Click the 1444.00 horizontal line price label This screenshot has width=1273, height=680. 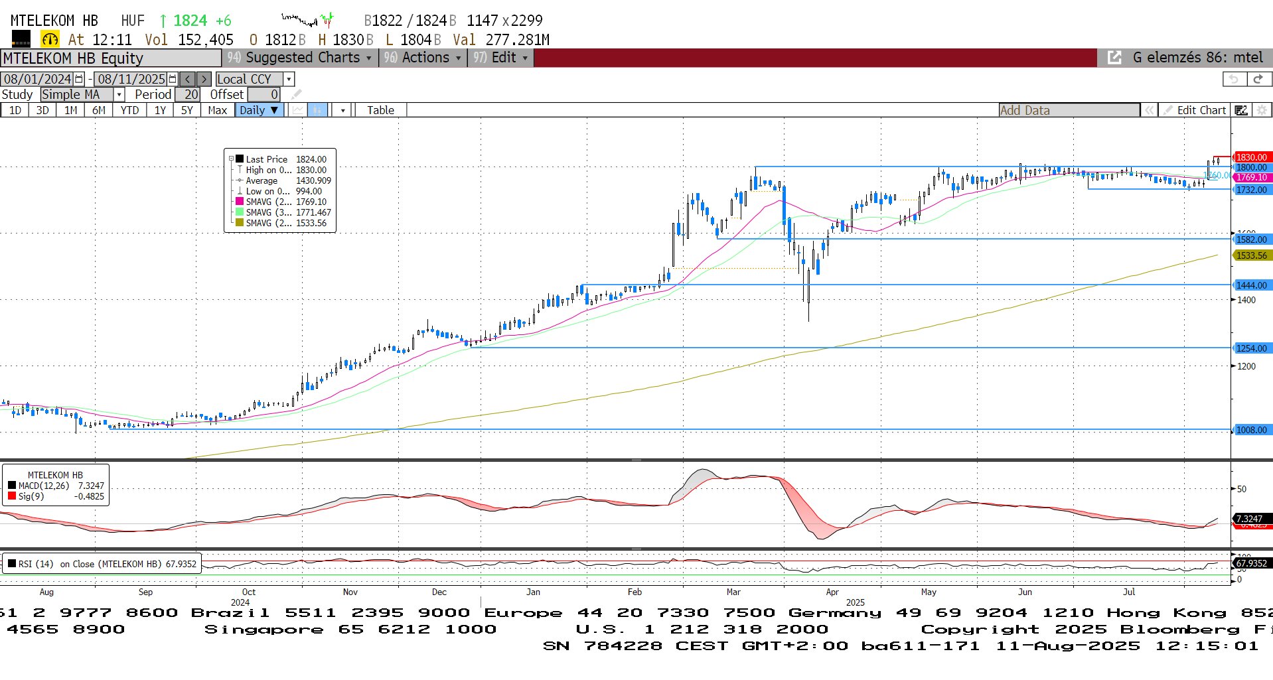click(1252, 285)
